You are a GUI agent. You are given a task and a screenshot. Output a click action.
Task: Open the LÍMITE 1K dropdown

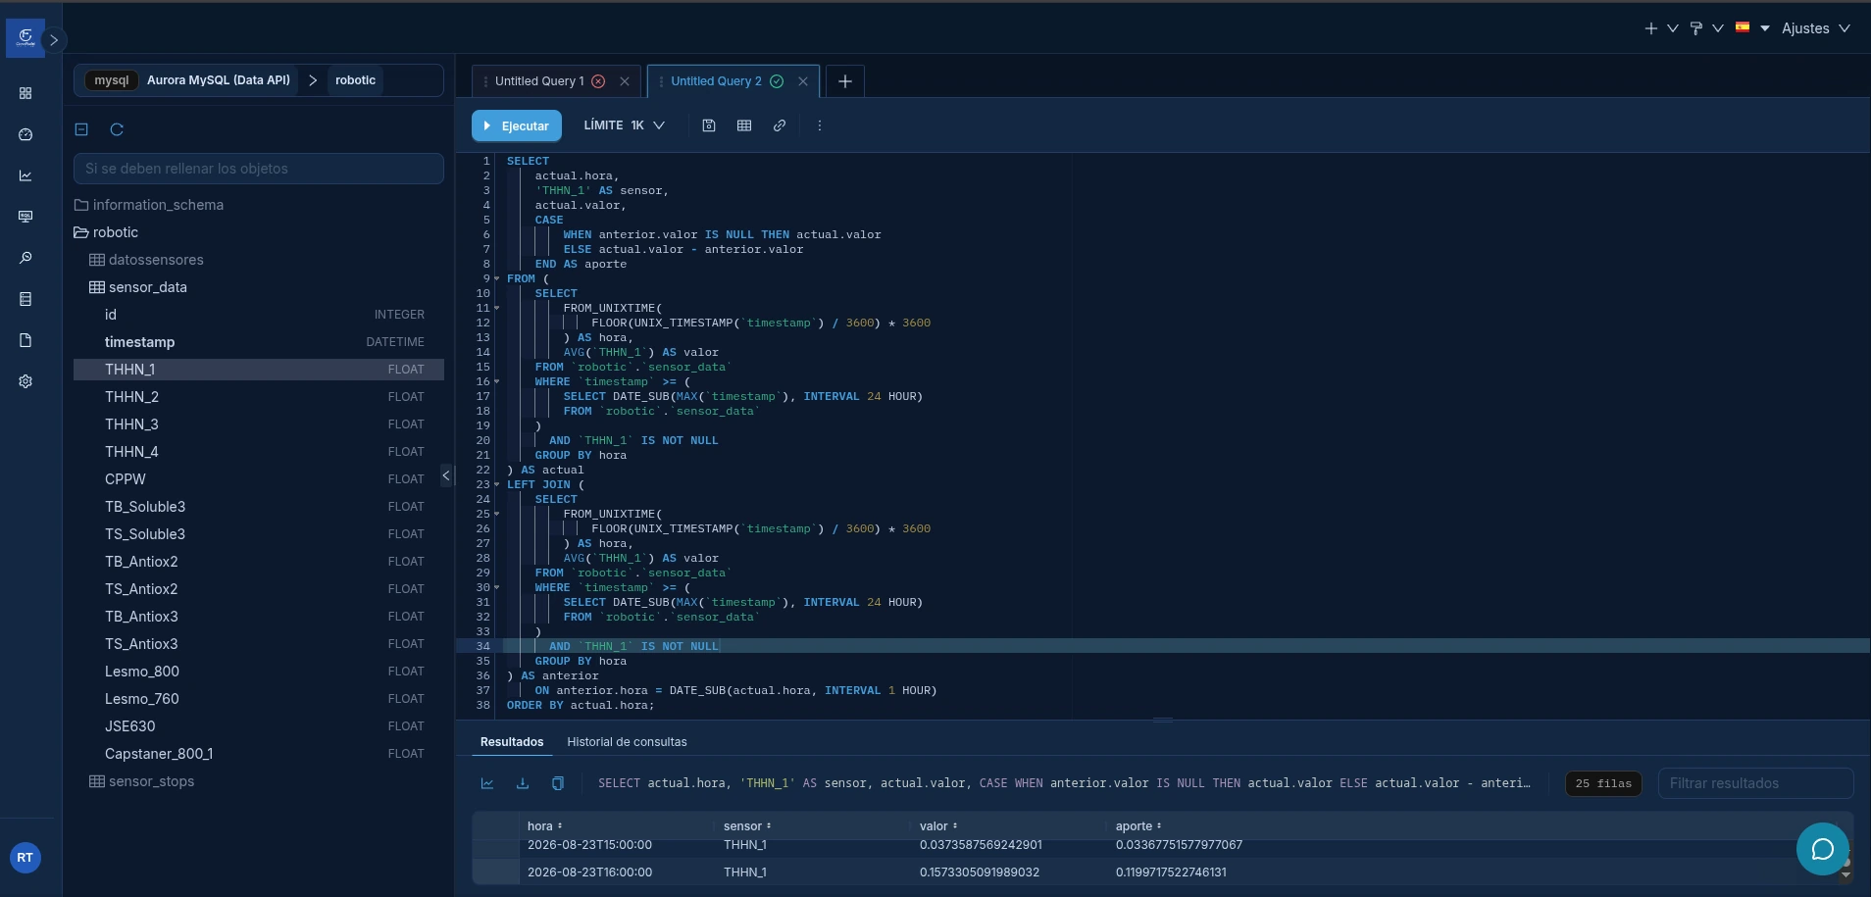(x=625, y=125)
